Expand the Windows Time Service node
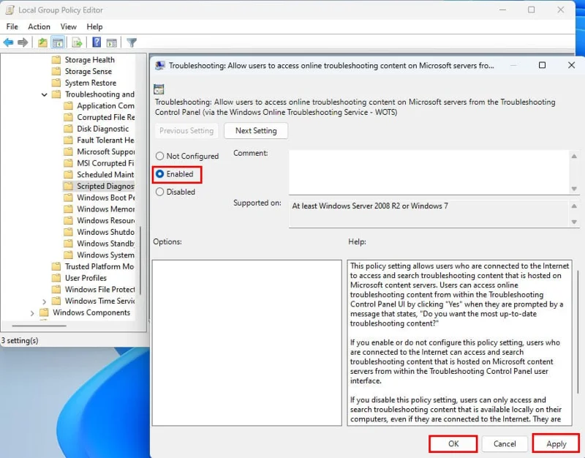Image resolution: width=585 pixels, height=458 pixels. click(x=43, y=301)
